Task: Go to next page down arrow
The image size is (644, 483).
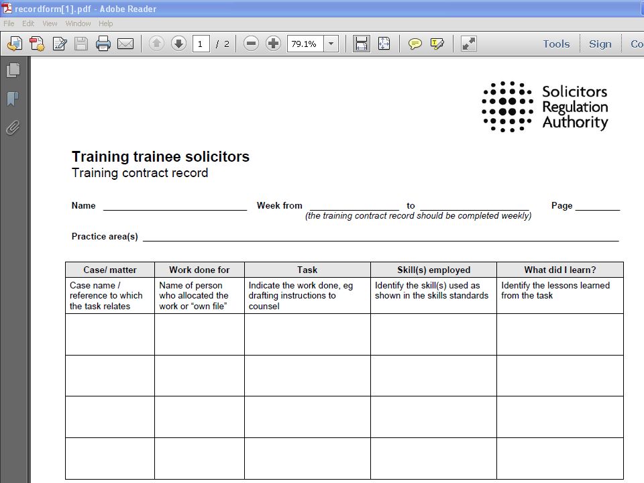Action: click(178, 44)
